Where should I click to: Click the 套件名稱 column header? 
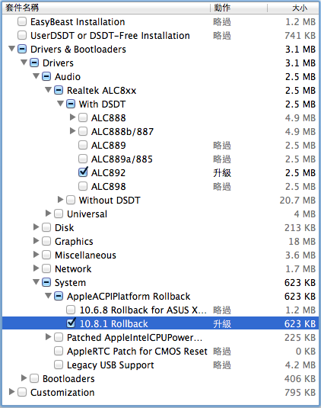coord(106,8)
